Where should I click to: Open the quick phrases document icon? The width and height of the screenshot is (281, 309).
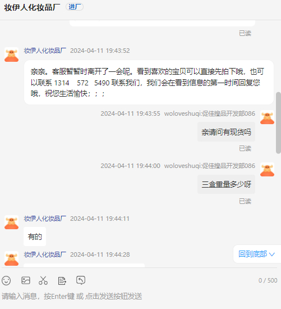62,280
